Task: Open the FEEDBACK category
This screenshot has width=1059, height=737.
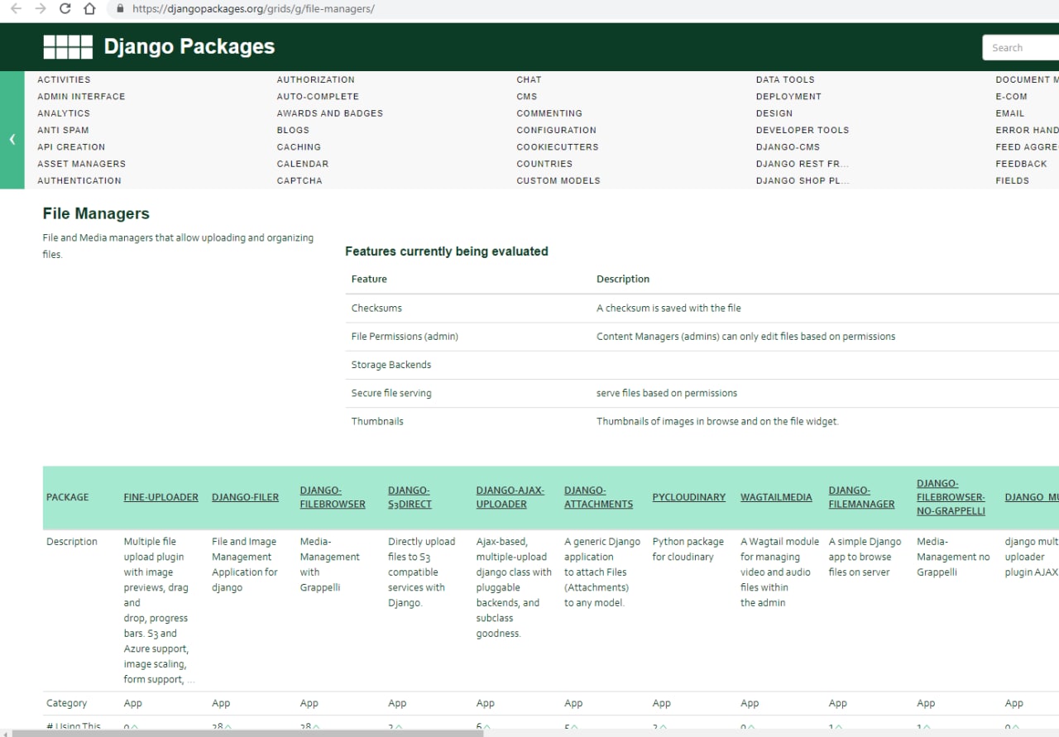Action: pyautogui.click(x=1021, y=164)
